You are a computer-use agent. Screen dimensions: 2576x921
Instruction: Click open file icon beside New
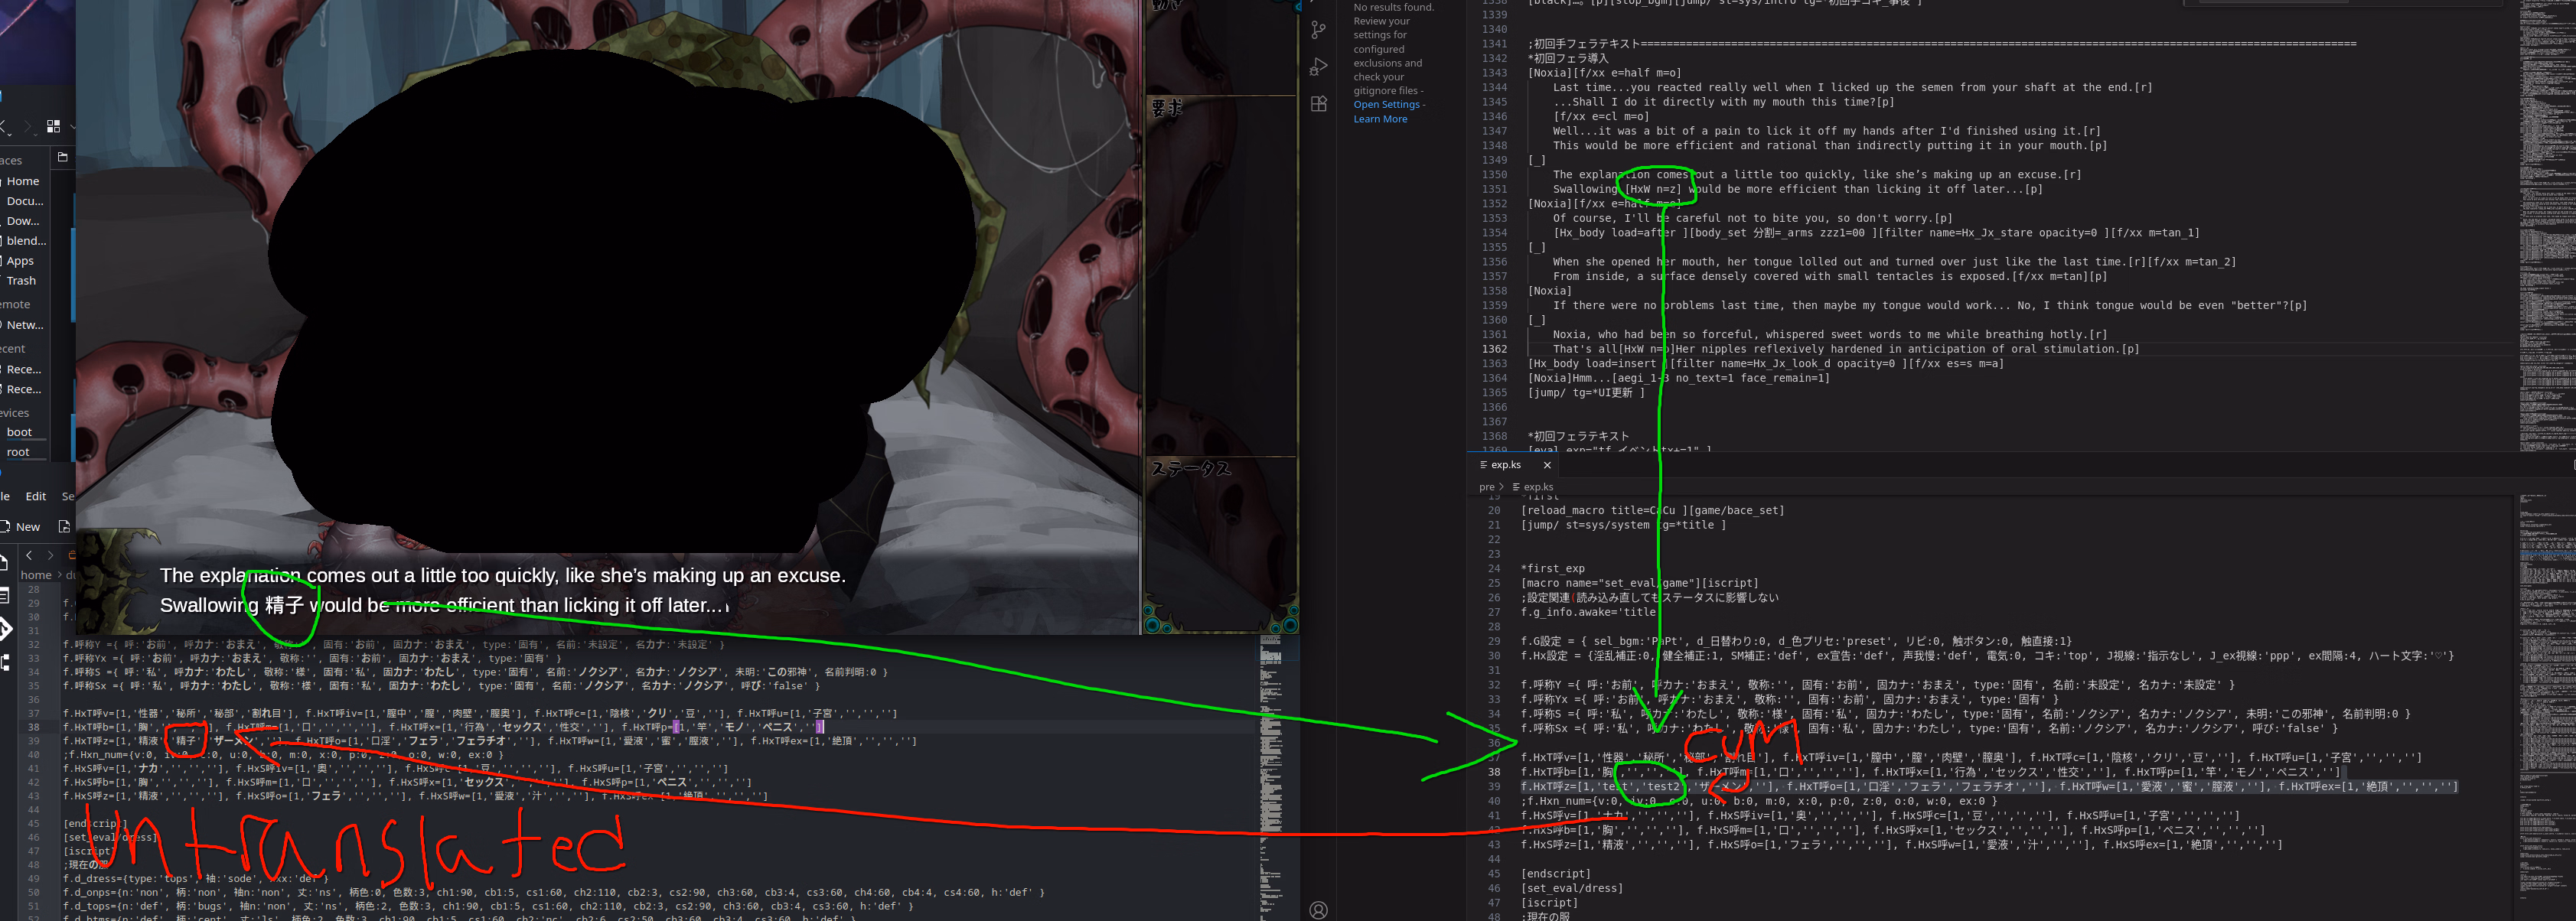[x=64, y=527]
